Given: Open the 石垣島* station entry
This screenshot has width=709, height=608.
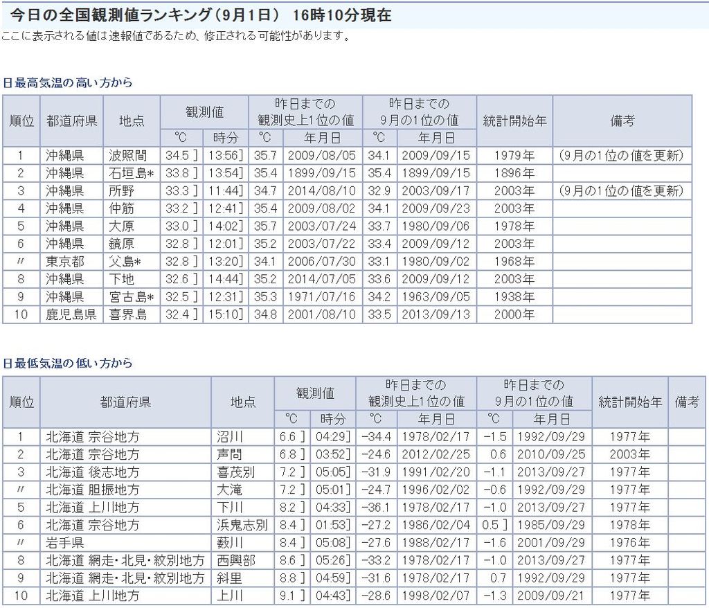Looking at the screenshot, I should point(131,173).
